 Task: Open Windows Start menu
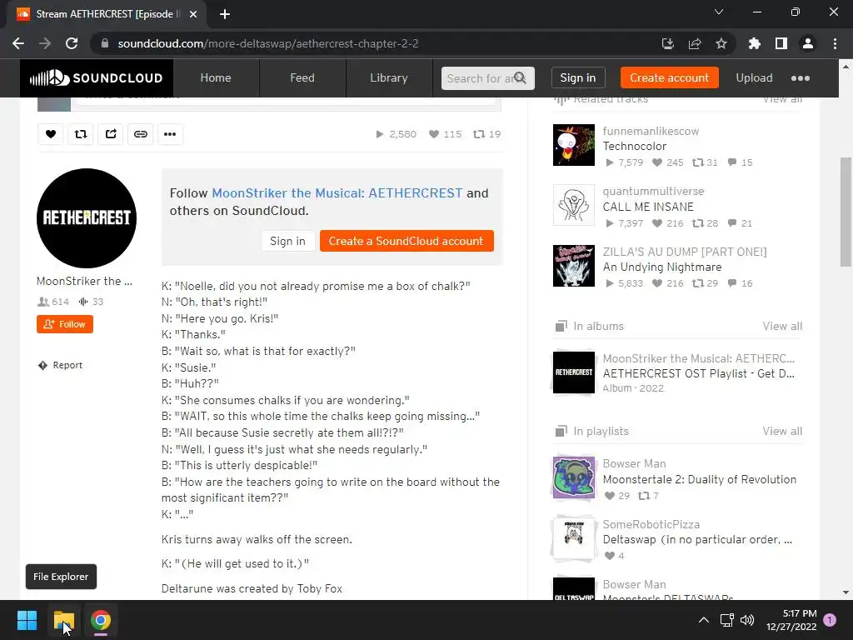pyautogui.click(x=27, y=620)
